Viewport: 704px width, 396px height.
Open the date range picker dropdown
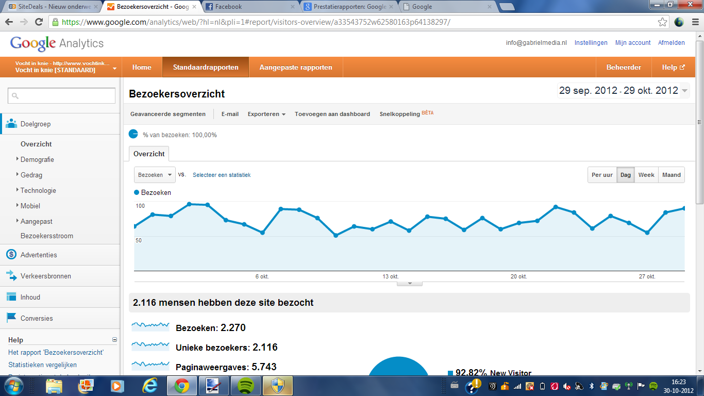(x=623, y=91)
